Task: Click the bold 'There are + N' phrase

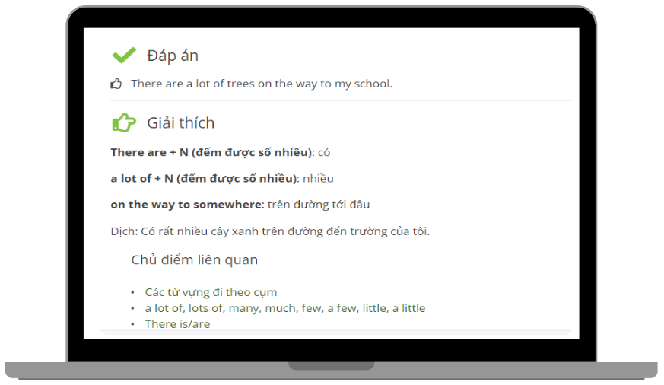Action: (x=211, y=152)
